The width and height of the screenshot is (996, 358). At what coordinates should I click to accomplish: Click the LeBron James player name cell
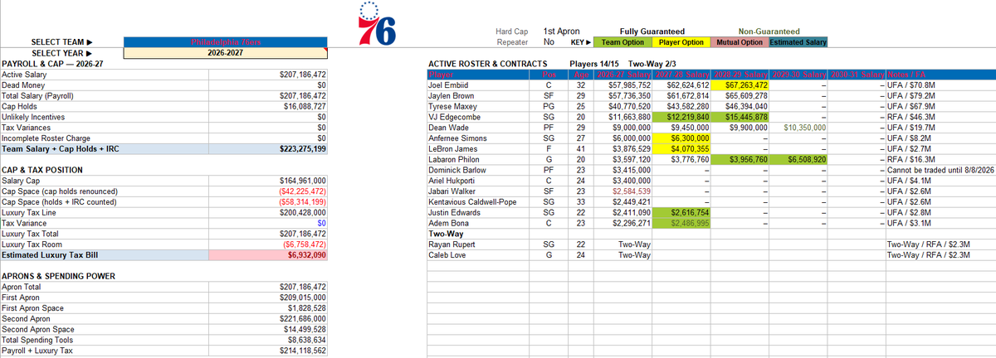pyautogui.click(x=477, y=148)
